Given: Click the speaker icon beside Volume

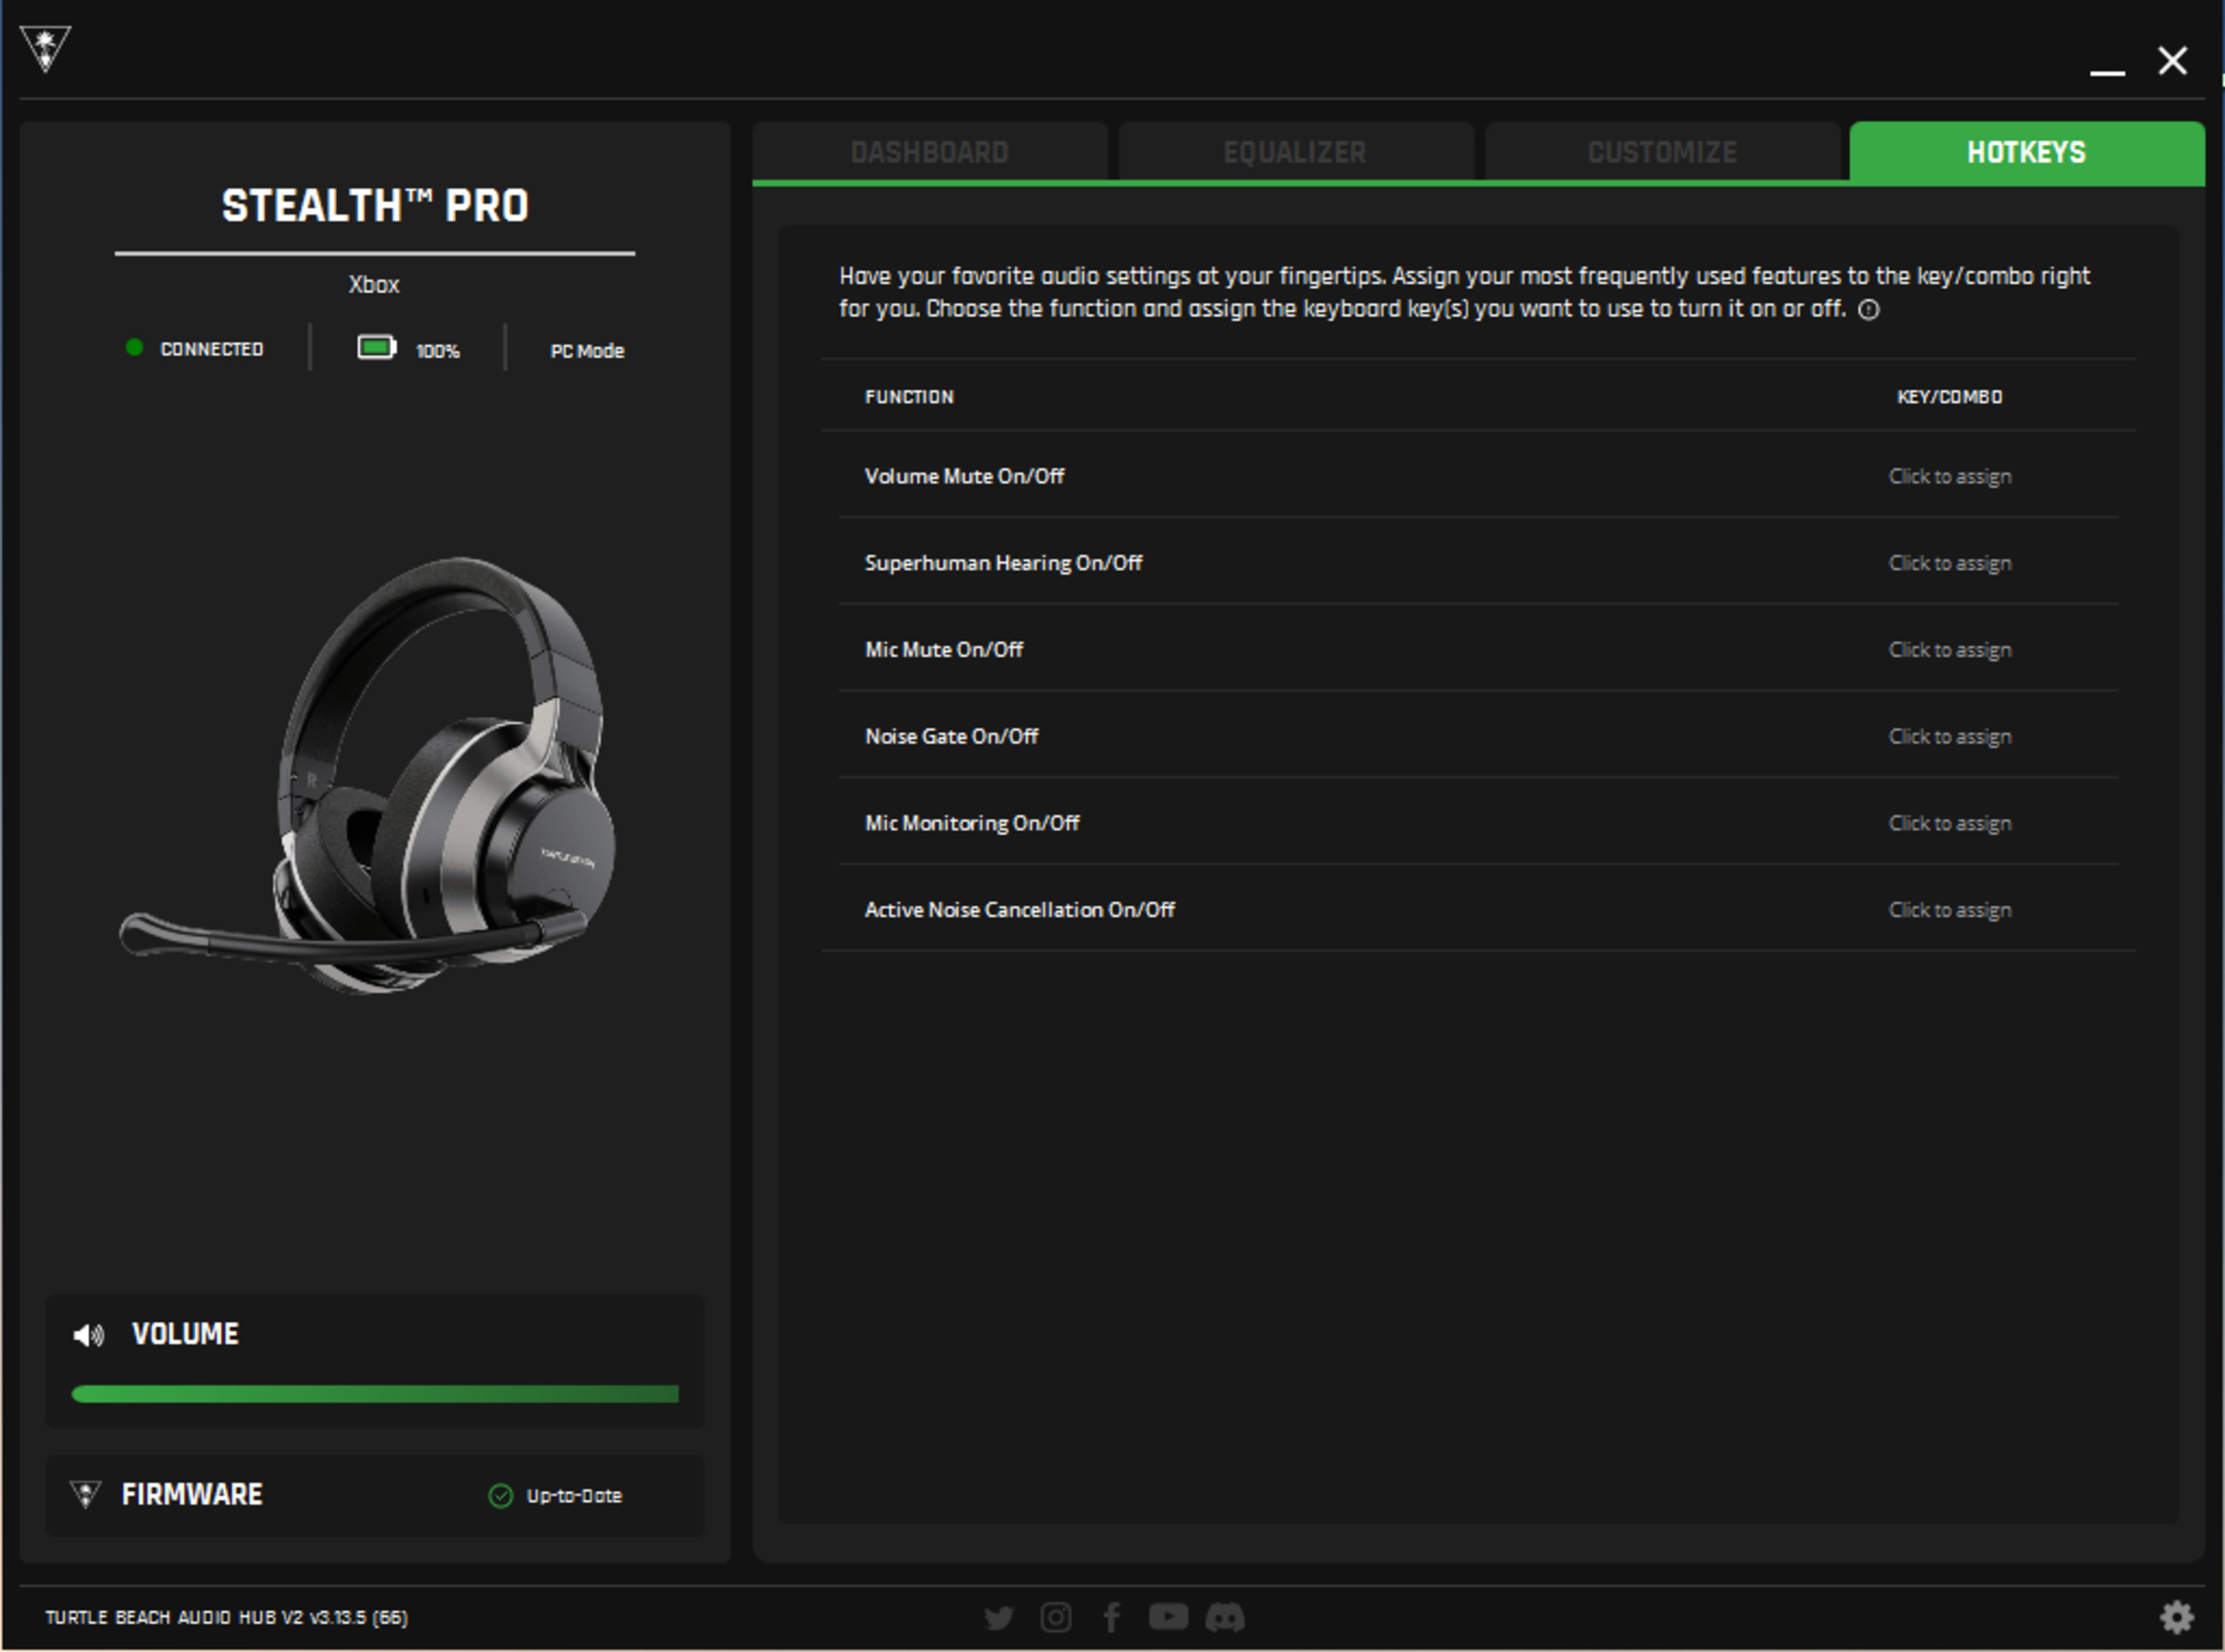Looking at the screenshot, I should [x=88, y=1335].
